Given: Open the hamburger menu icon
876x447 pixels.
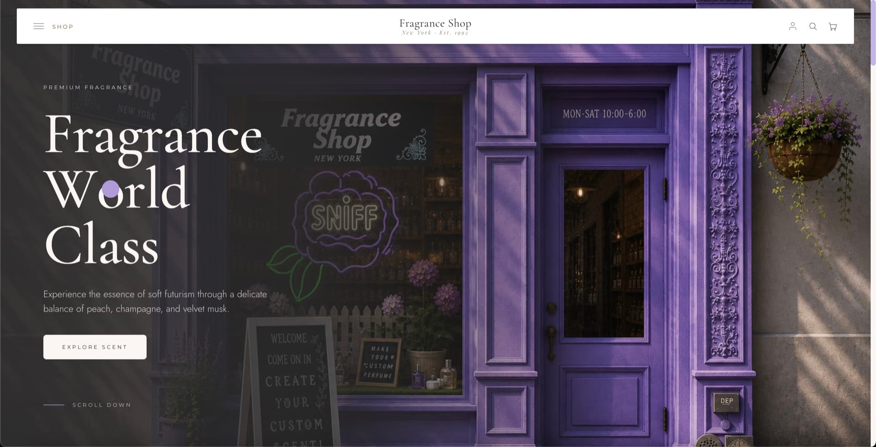Looking at the screenshot, I should tap(39, 26).
